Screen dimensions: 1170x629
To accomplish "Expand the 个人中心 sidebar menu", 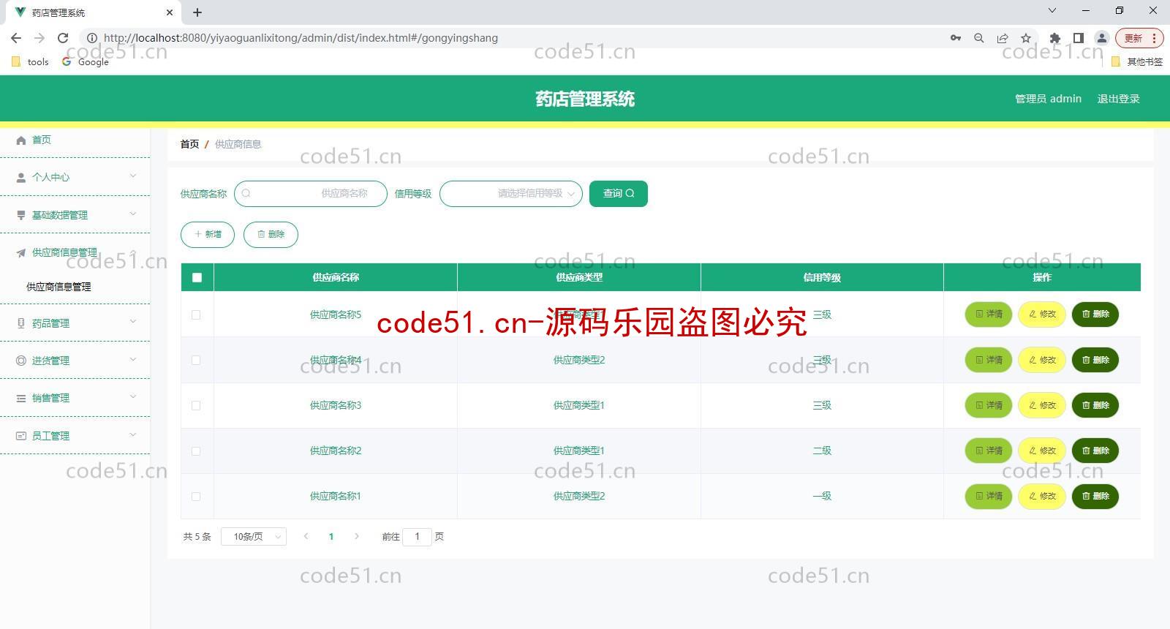I will click(75, 177).
